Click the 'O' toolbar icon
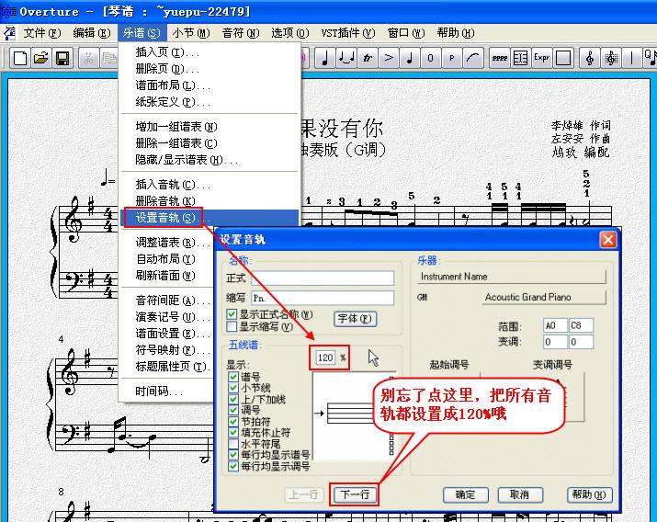The image size is (657, 522). 430,58
